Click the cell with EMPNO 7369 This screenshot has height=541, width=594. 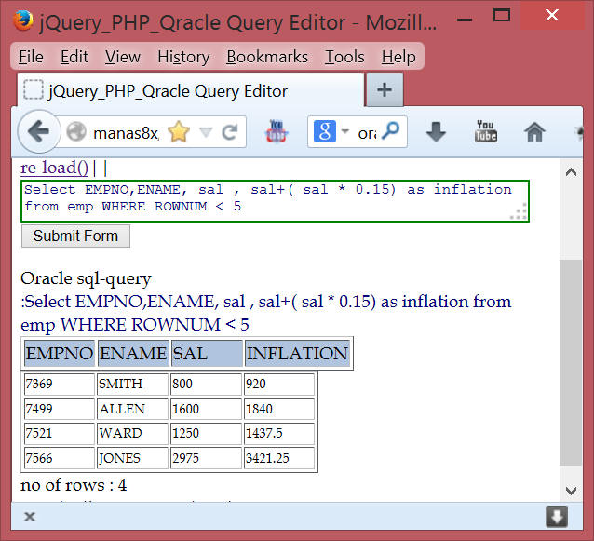tap(60, 385)
